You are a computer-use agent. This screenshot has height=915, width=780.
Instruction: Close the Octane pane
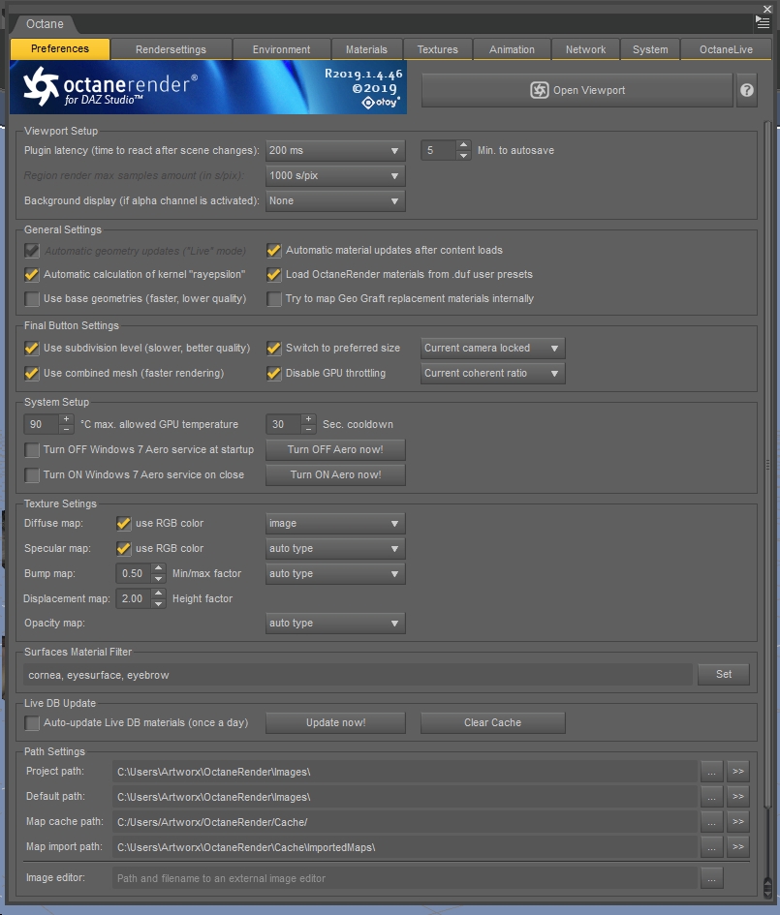coord(767,9)
